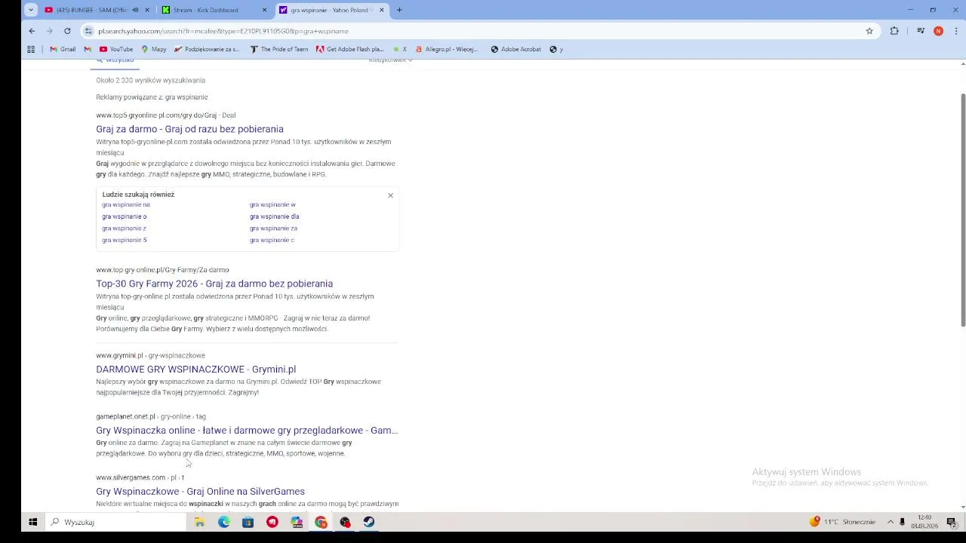Viewport: 966px width, 543px height.
Task: Open media controls icon
Action: [921, 31]
